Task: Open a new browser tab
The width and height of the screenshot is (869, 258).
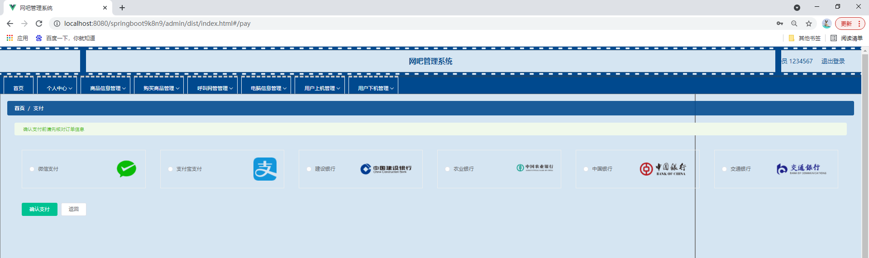Action: pos(122,8)
